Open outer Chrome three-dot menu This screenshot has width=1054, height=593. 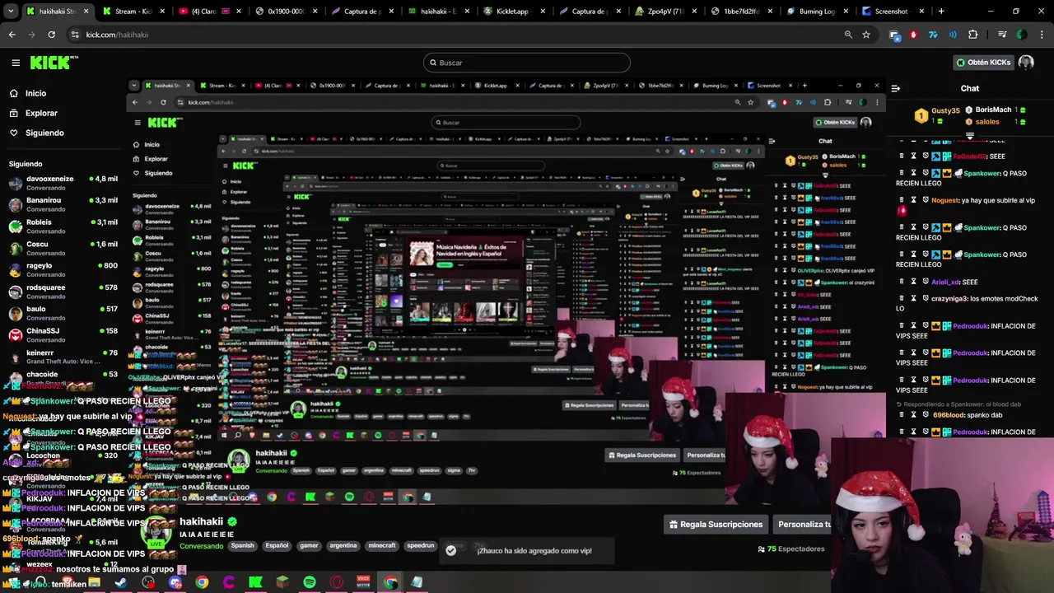(x=1042, y=35)
